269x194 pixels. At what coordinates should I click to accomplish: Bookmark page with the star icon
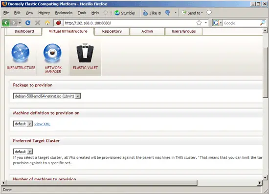pyautogui.click(x=199, y=23)
